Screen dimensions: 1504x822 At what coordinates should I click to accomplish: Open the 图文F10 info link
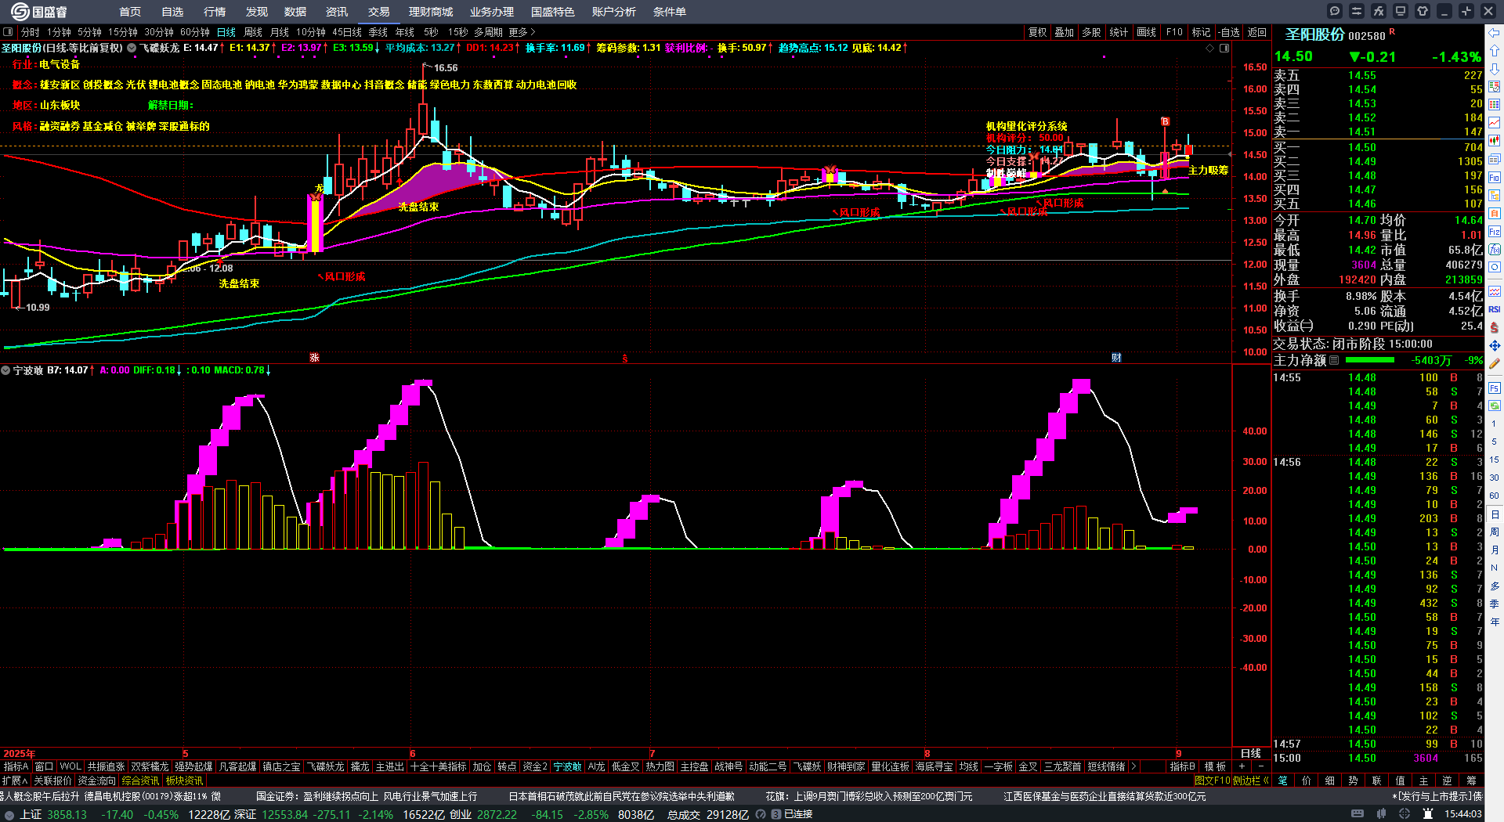(x=1213, y=781)
